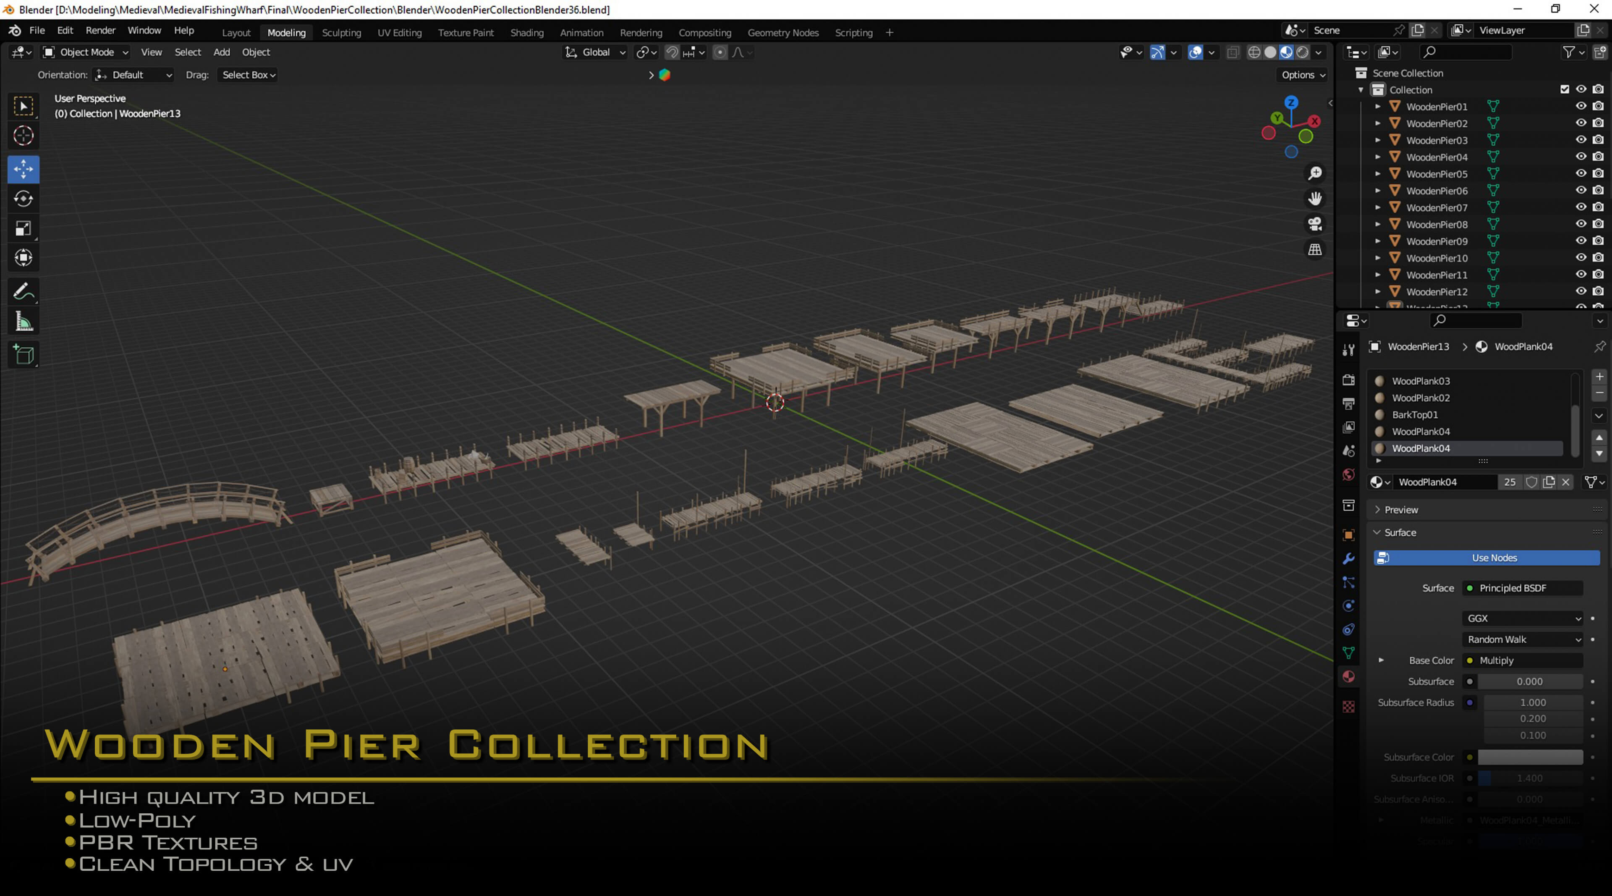This screenshot has height=896, width=1612.
Task: Click the zoom view icon in viewport
Action: point(1315,173)
